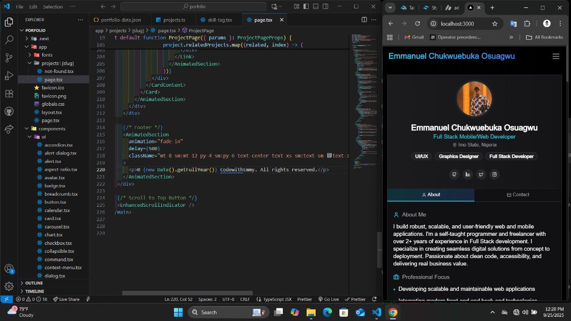Open GitHub social icon on portfolio page

click(x=454, y=175)
